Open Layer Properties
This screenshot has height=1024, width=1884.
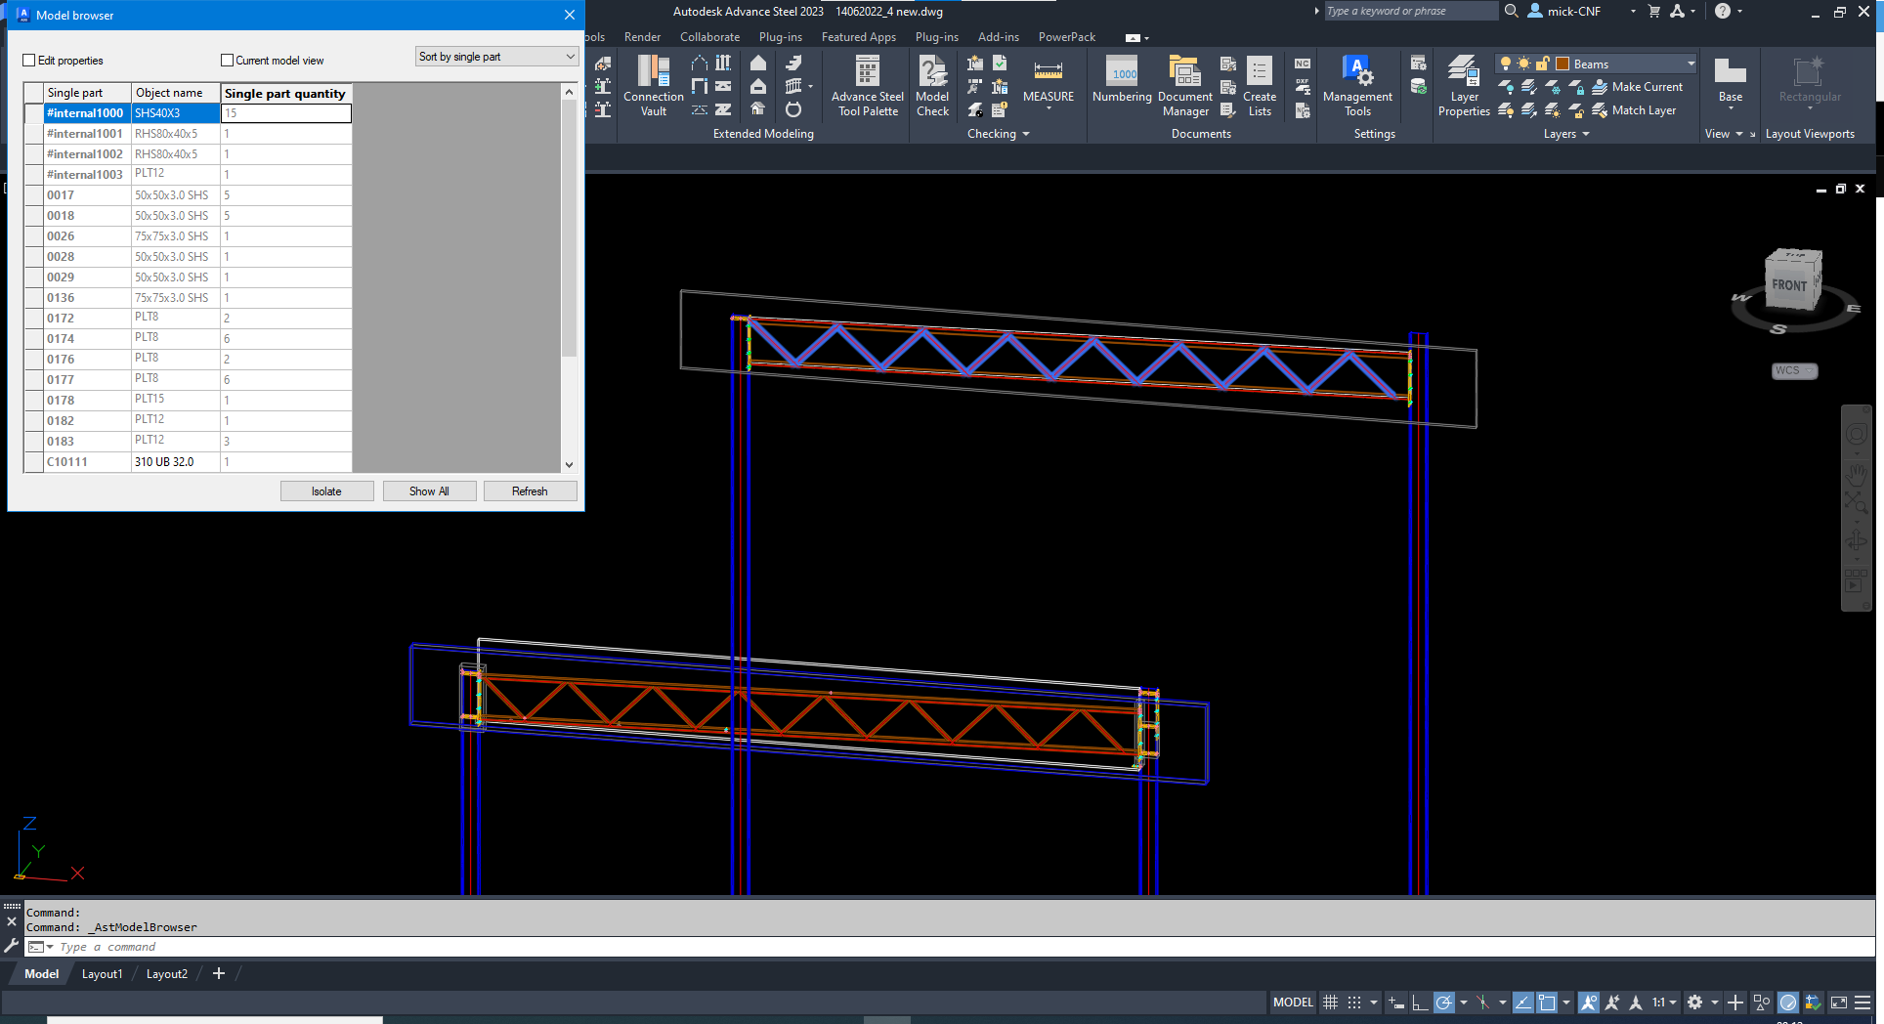pos(1463,86)
